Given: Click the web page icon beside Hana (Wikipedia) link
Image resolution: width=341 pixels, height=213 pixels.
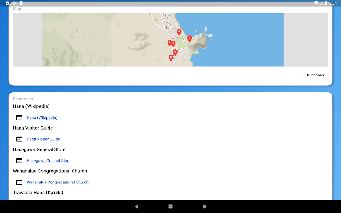Looking at the screenshot, I should pyautogui.click(x=19, y=117).
